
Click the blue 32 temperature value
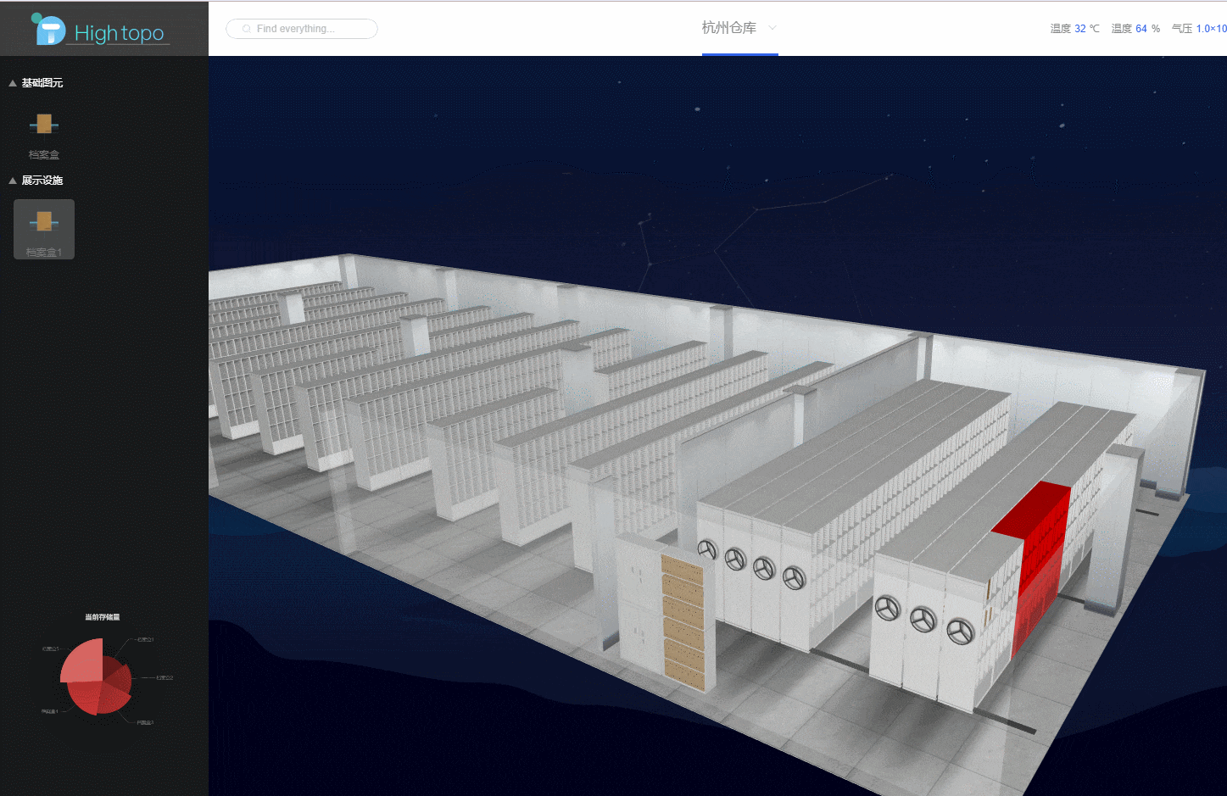(1081, 28)
